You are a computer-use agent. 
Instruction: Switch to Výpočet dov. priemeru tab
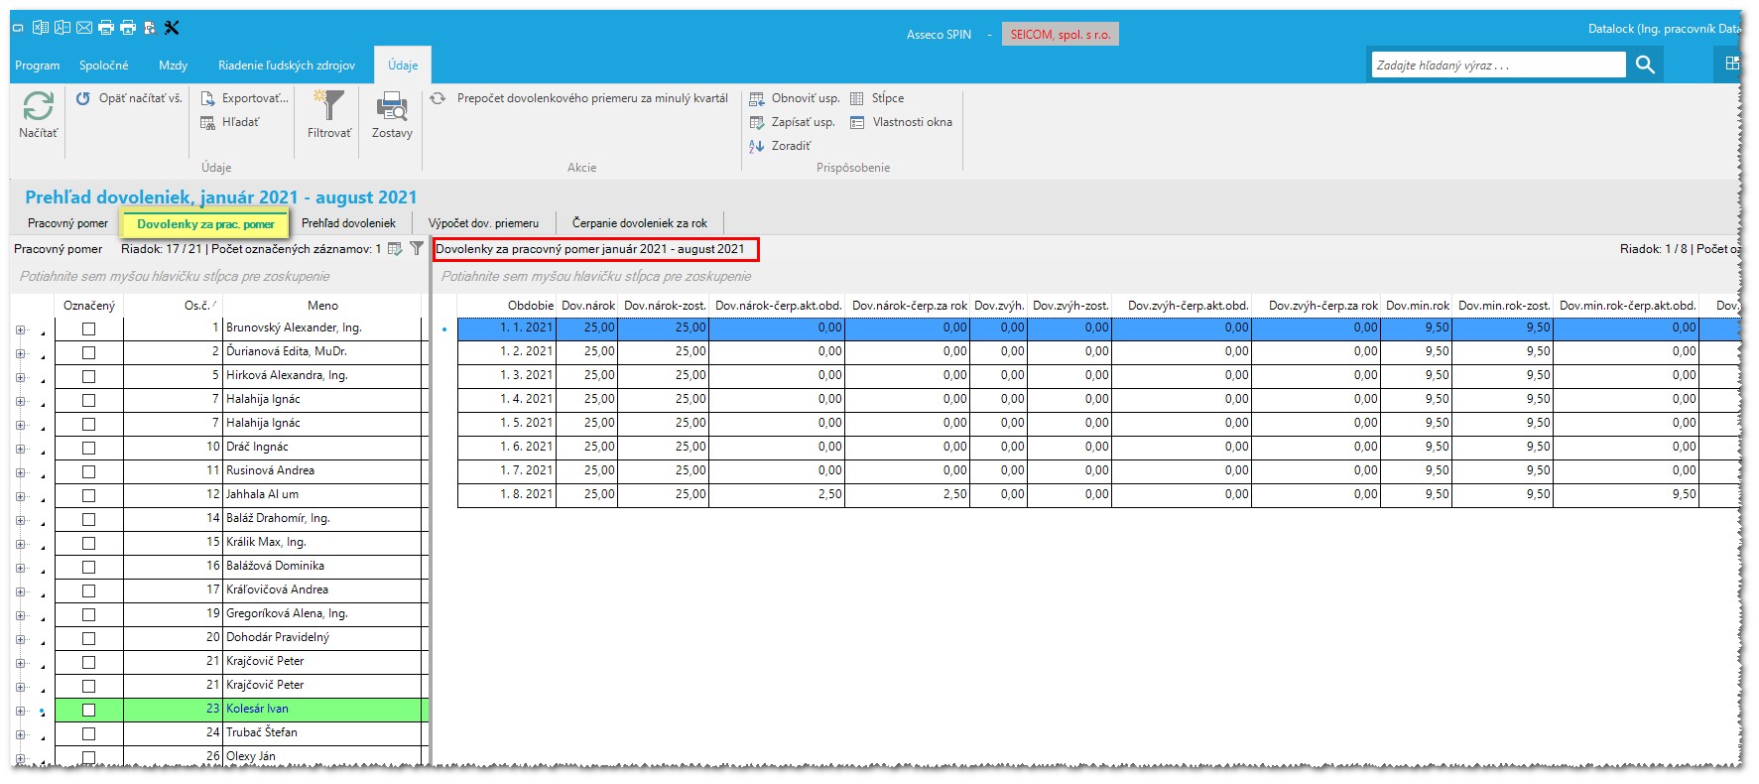coord(483,223)
